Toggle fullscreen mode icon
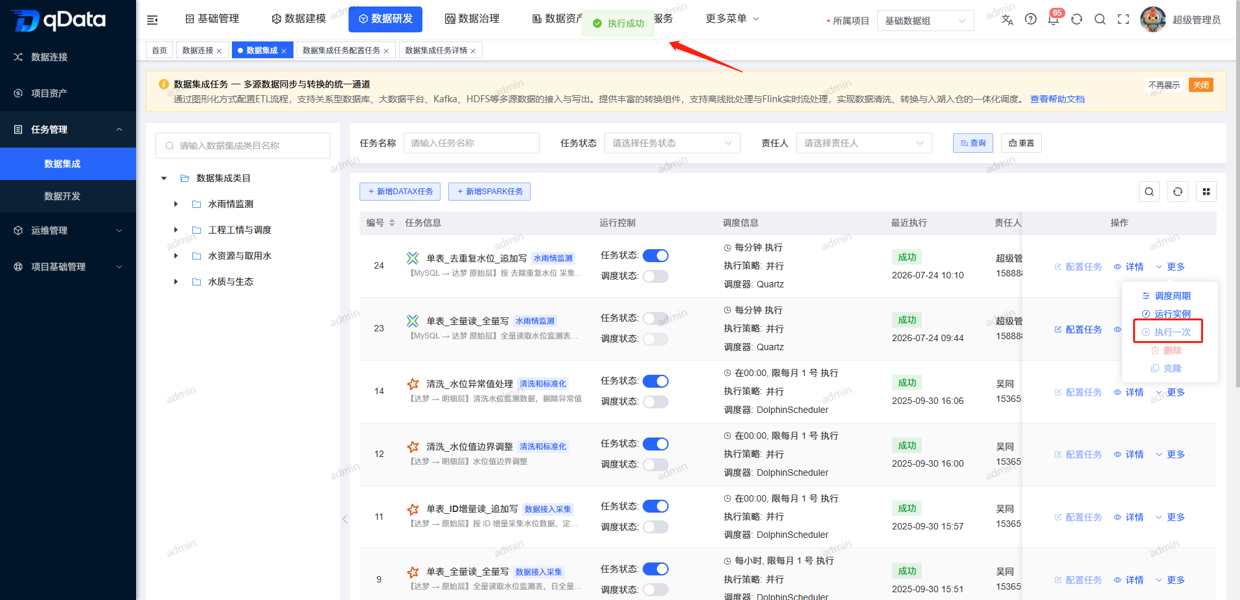 click(1123, 19)
